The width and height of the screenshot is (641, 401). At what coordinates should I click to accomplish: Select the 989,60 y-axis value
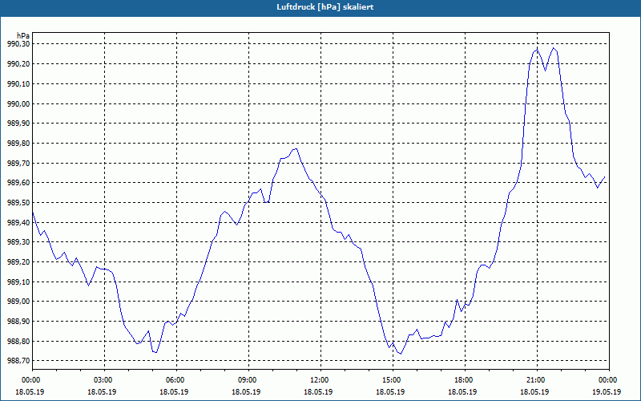18,183
